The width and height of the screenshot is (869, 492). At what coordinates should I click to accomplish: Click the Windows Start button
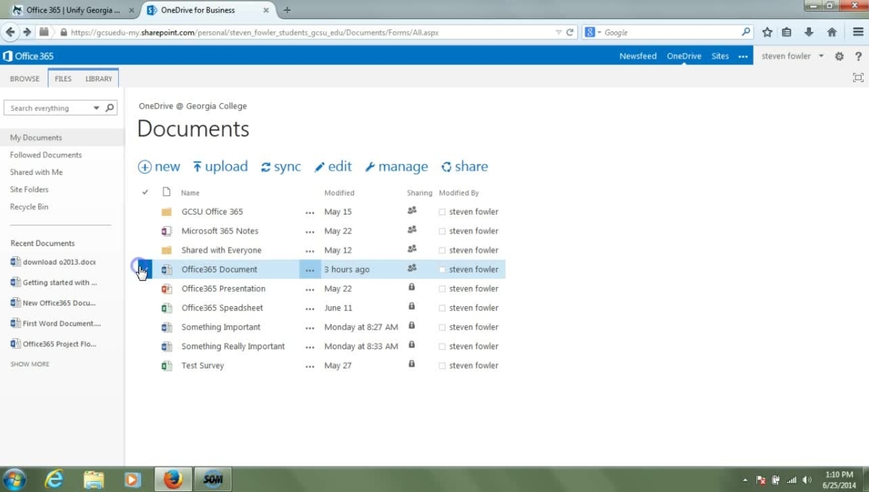click(x=14, y=480)
